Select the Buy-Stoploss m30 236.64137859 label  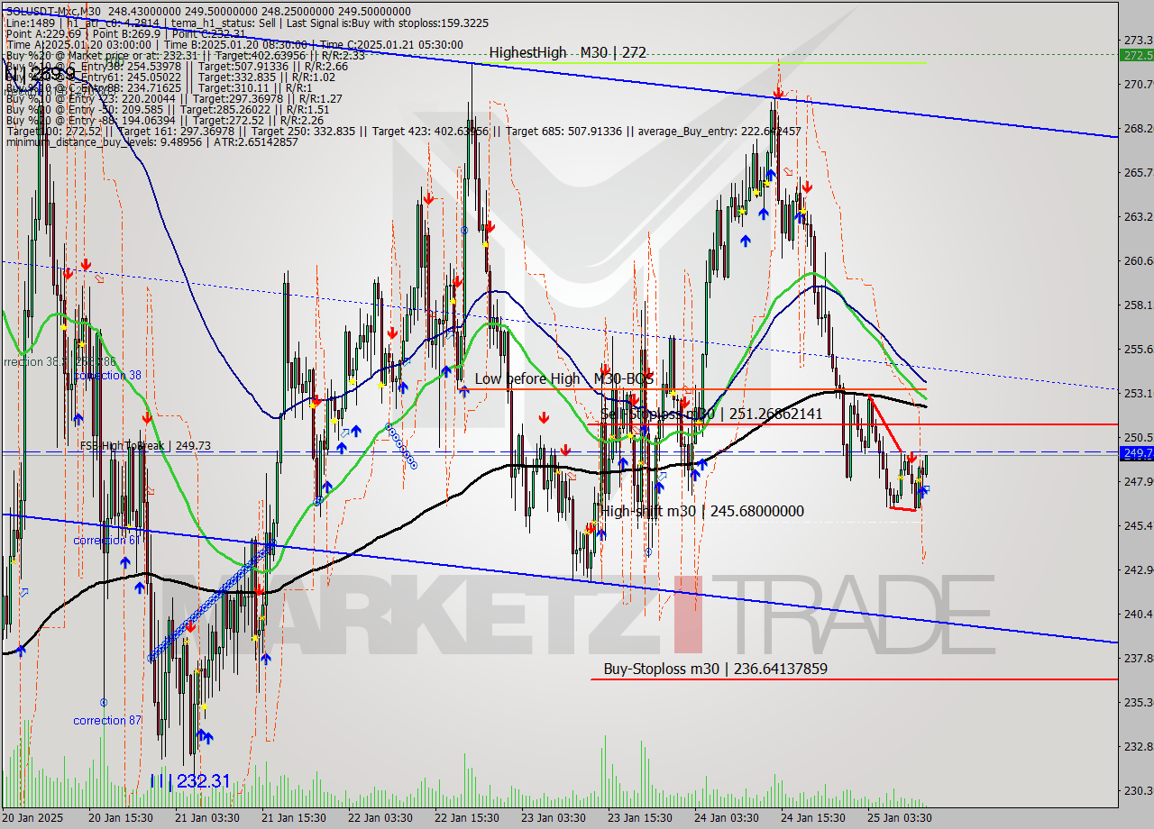(716, 669)
